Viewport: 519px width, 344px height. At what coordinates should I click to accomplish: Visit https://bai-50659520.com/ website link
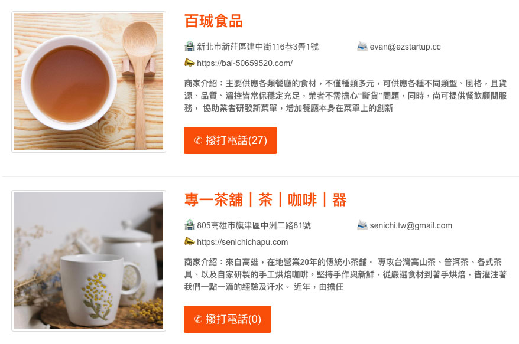pos(245,63)
